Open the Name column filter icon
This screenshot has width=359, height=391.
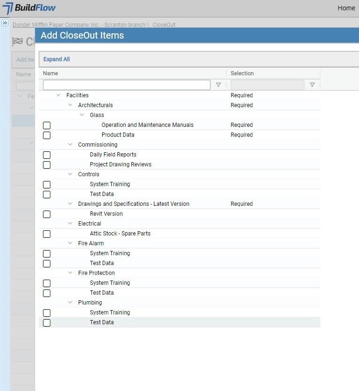point(218,85)
